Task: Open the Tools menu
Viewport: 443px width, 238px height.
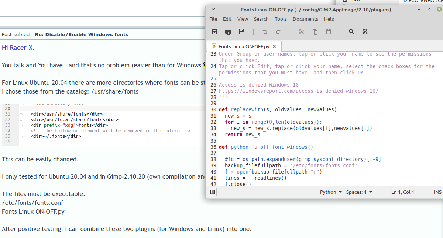Action: click(281, 19)
